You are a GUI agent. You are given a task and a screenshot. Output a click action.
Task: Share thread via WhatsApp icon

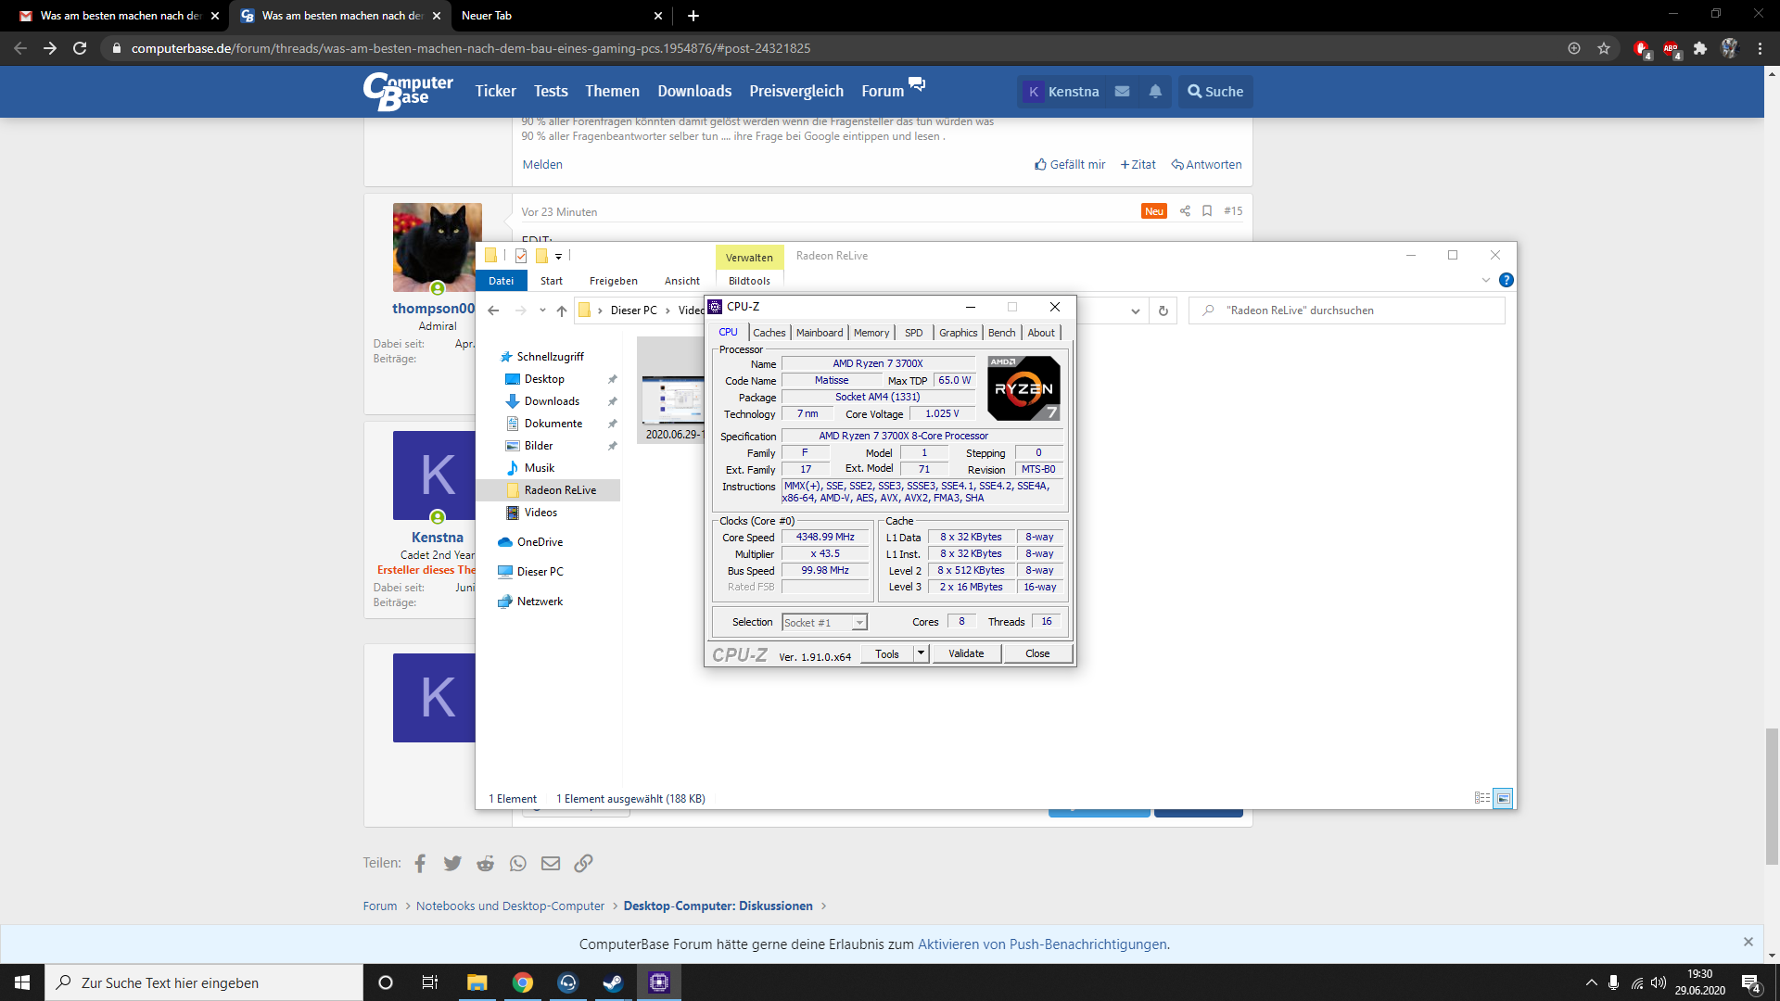click(517, 864)
